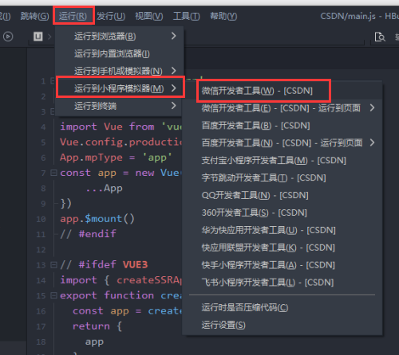Select 运行到手机或模拟器(N) menu entry

click(x=119, y=71)
